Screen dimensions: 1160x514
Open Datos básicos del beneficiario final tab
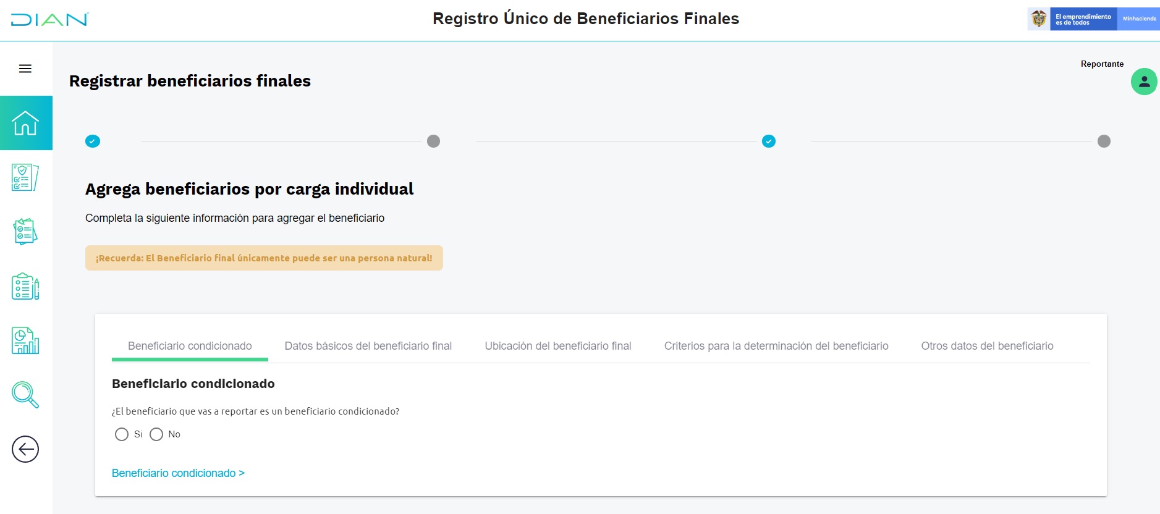(368, 346)
